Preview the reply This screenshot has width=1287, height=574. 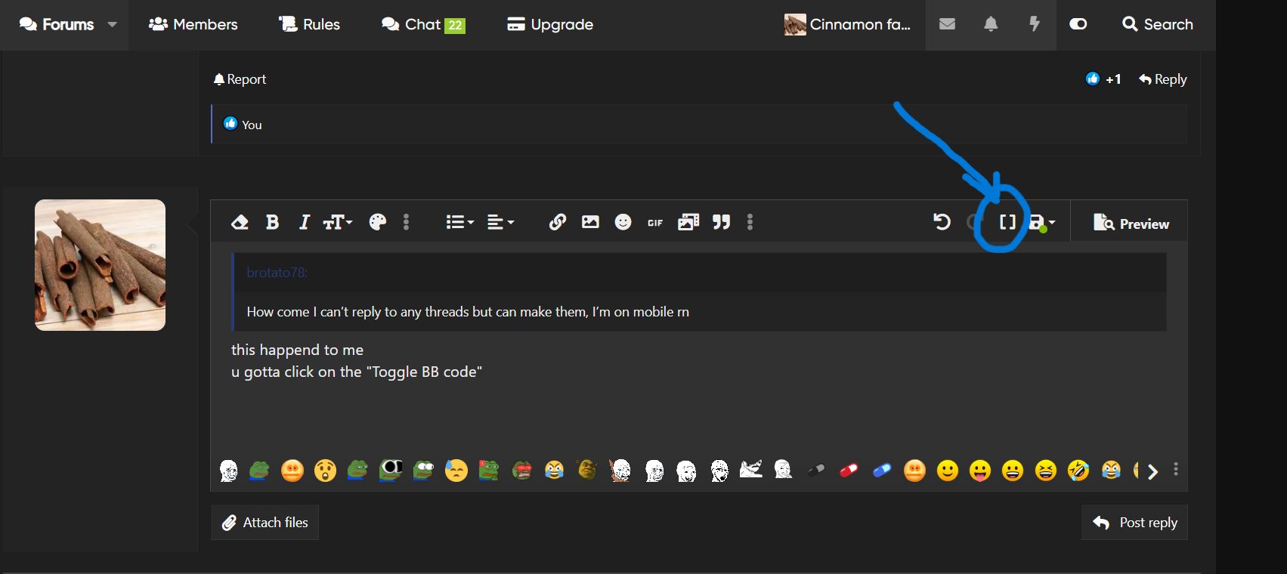1131,223
